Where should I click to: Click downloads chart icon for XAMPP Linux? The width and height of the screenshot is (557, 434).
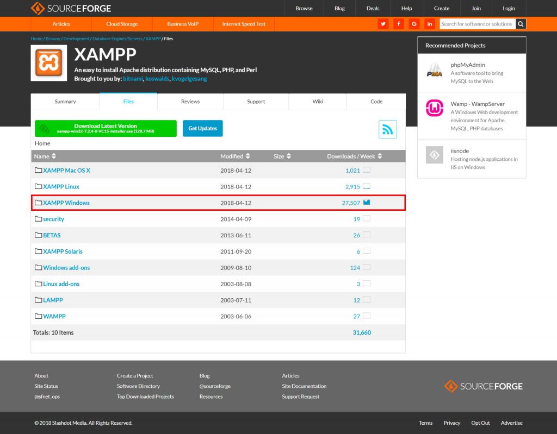point(367,186)
